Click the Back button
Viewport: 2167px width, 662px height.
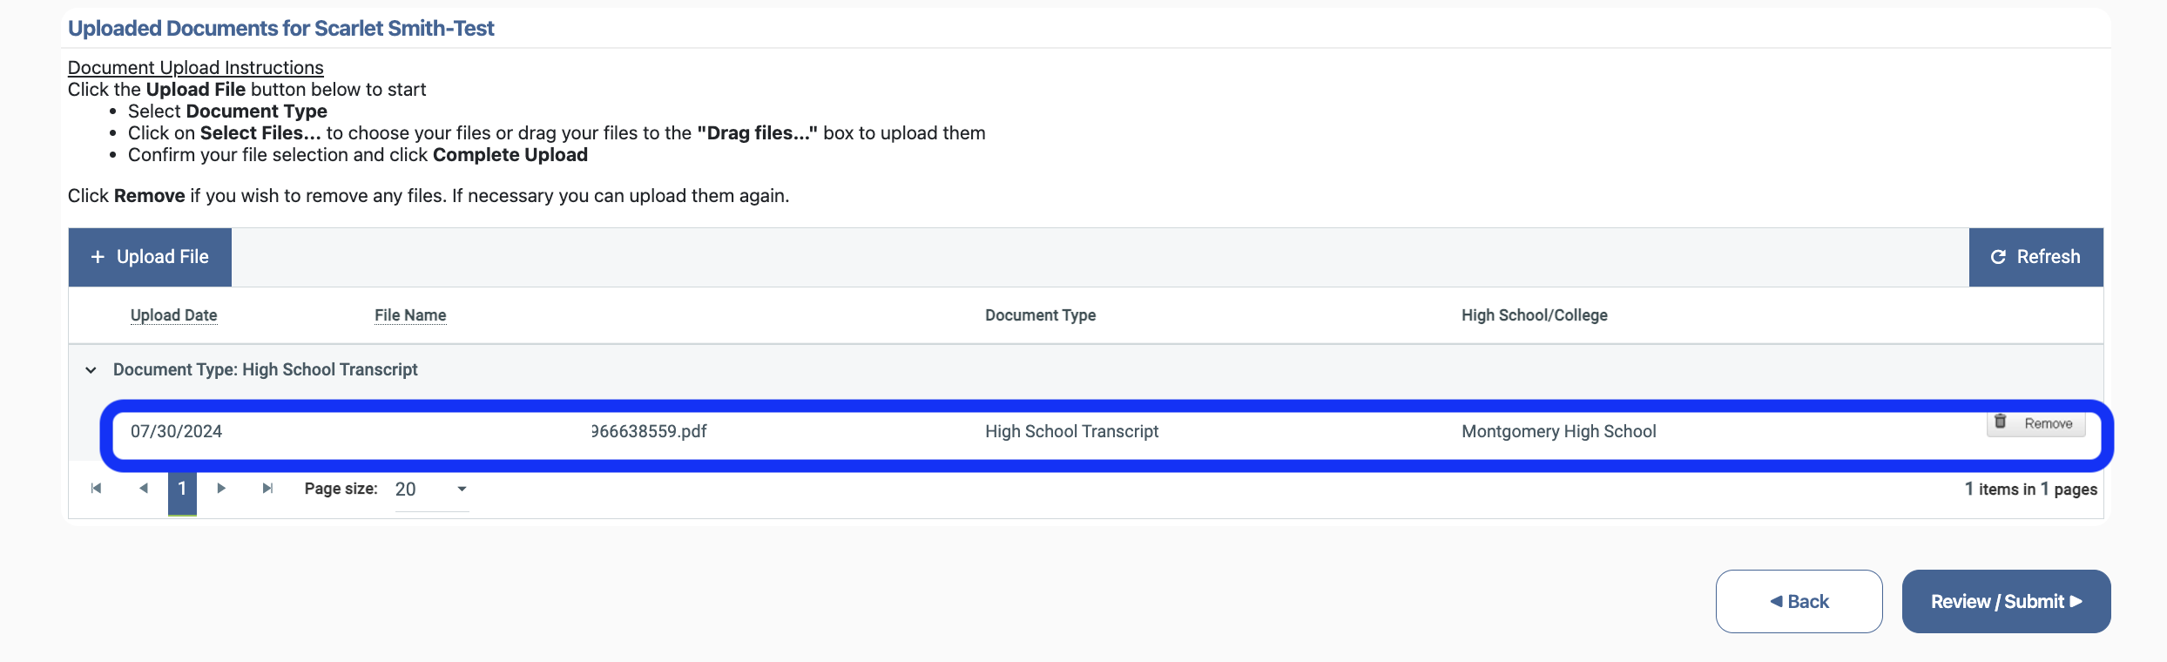1799,601
